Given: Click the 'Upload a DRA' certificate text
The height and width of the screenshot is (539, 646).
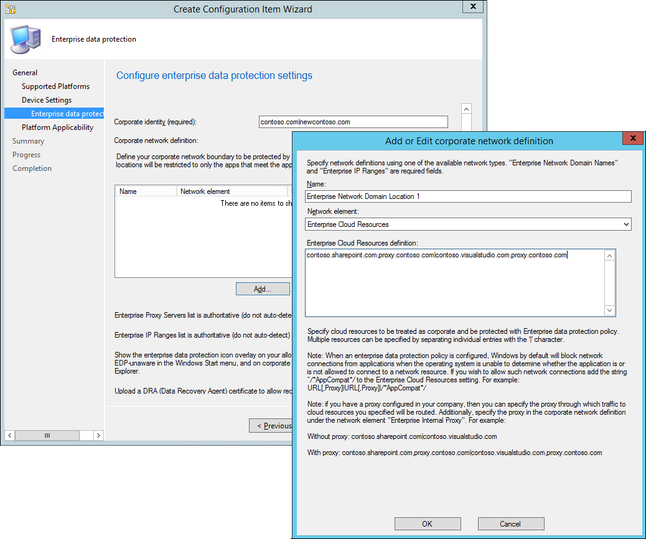Looking at the screenshot, I should coord(203,391).
